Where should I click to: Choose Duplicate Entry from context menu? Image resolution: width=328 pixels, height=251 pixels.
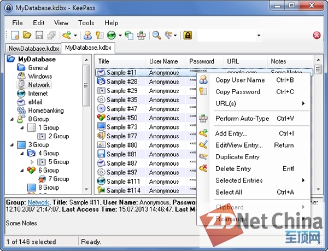click(254, 157)
